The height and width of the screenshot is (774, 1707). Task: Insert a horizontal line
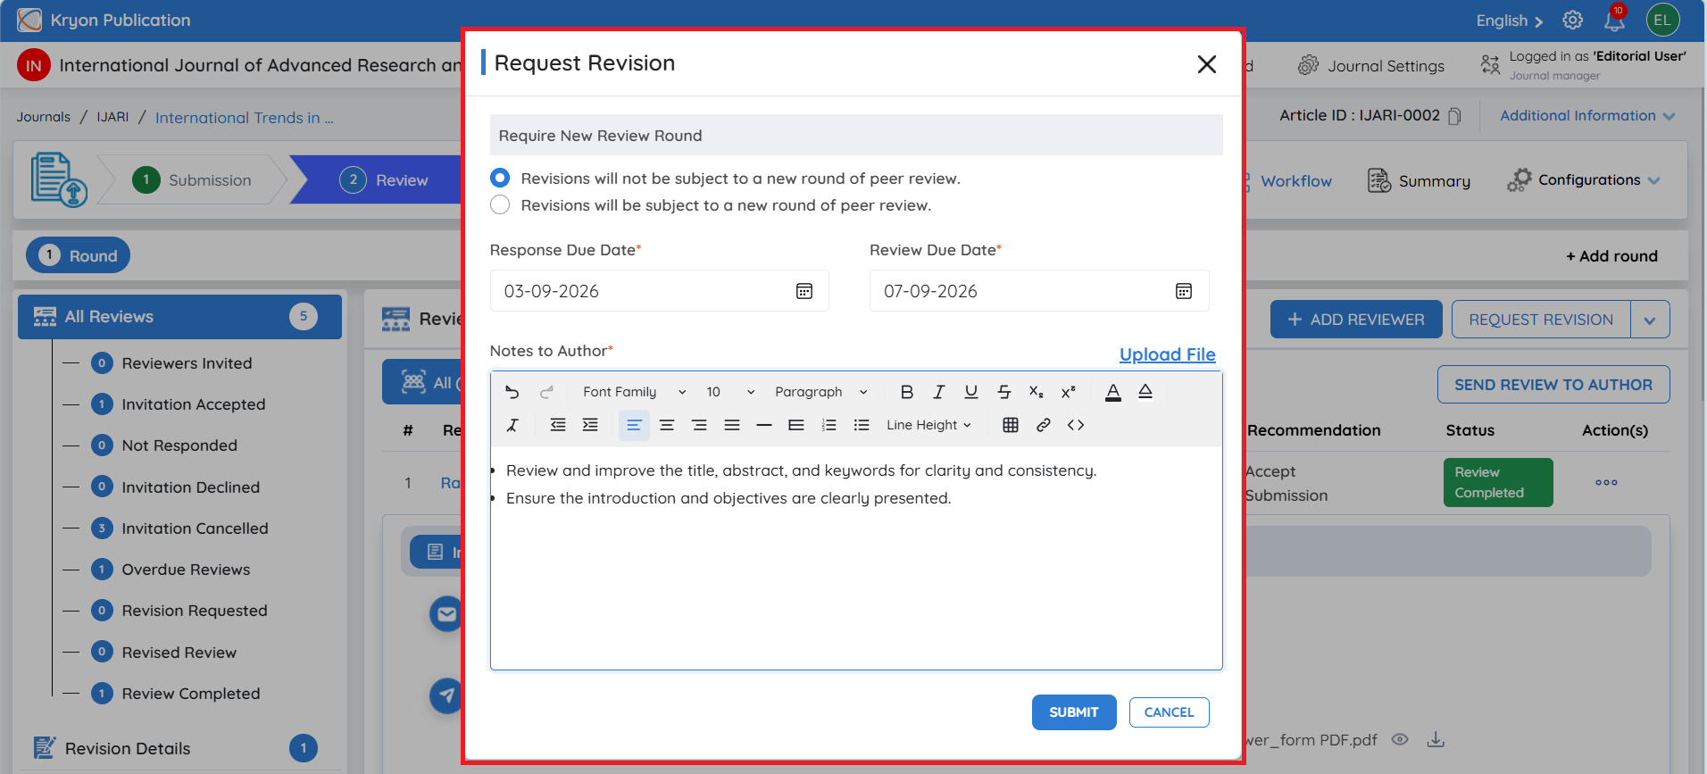tap(764, 425)
